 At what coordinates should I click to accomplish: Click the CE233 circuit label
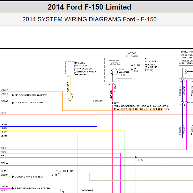tap(4, 90)
